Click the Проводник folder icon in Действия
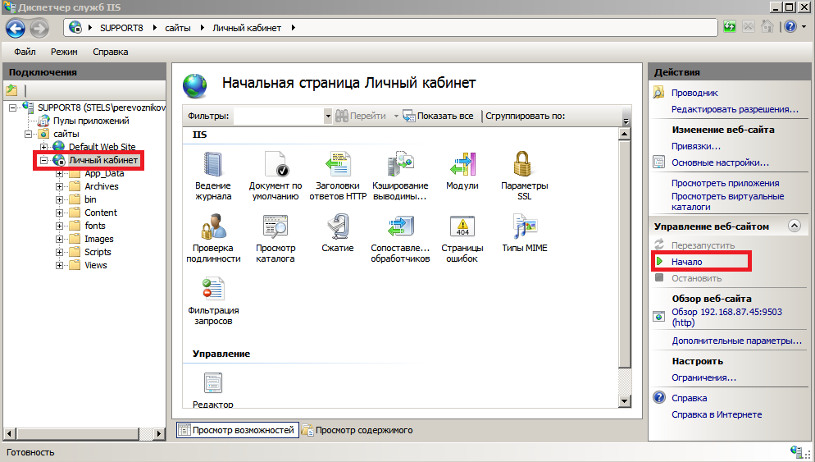The image size is (815, 462). (658, 93)
